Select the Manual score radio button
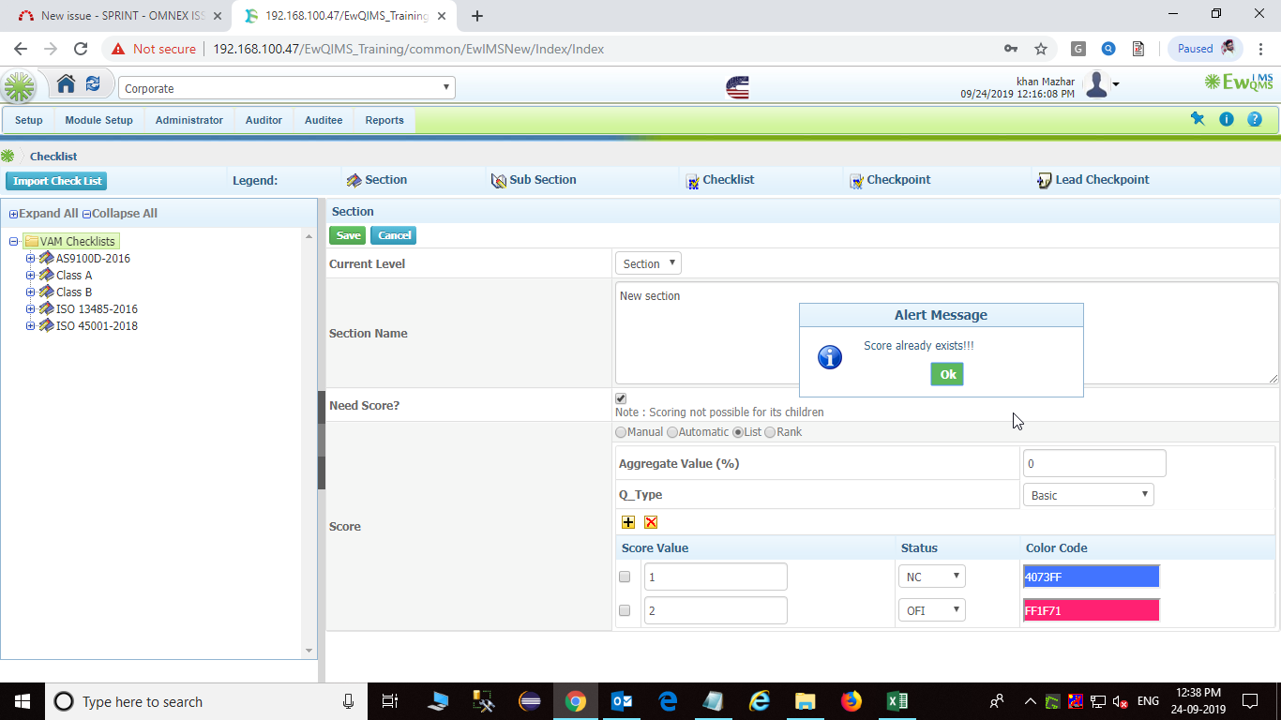This screenshot has width=1281, height=720. [621, 432]
